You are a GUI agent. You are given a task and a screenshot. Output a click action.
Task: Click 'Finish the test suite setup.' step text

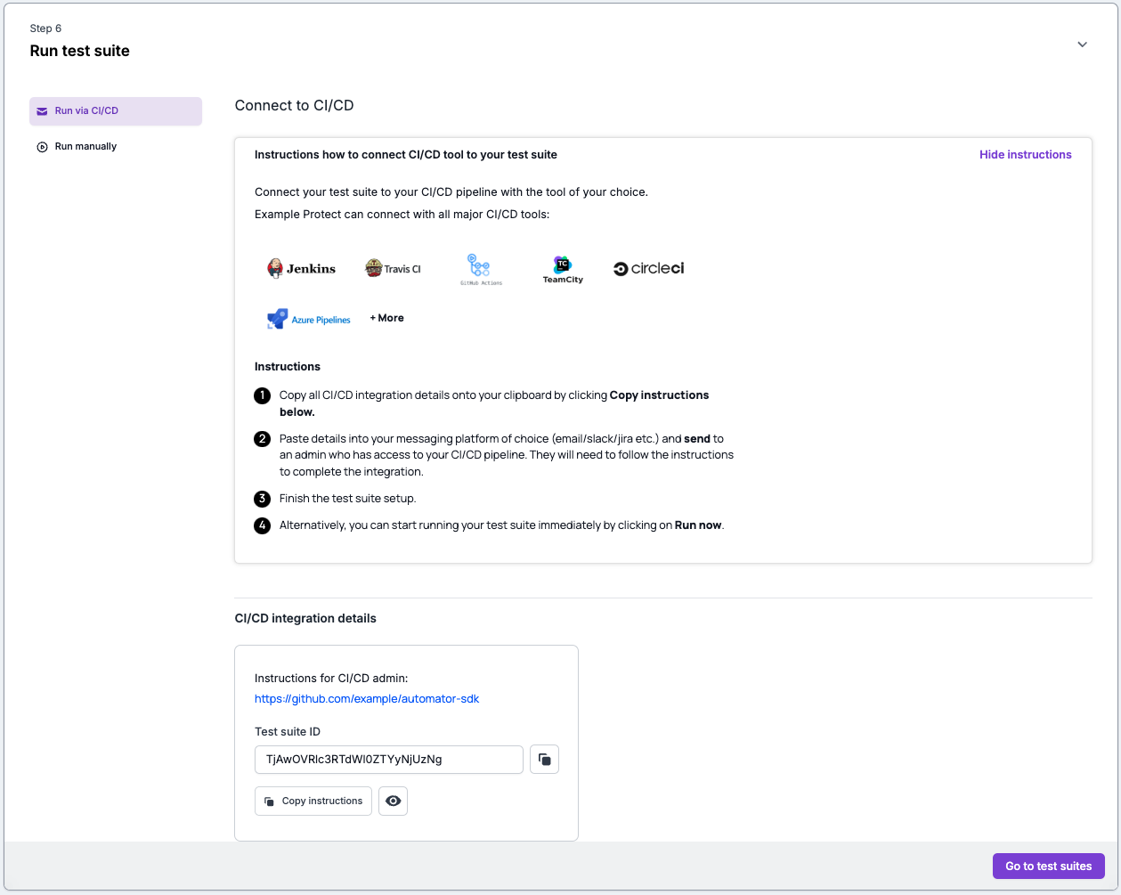coord(348,499)
